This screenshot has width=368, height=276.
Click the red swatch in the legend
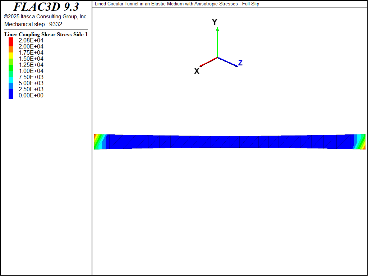coord(11,41)
